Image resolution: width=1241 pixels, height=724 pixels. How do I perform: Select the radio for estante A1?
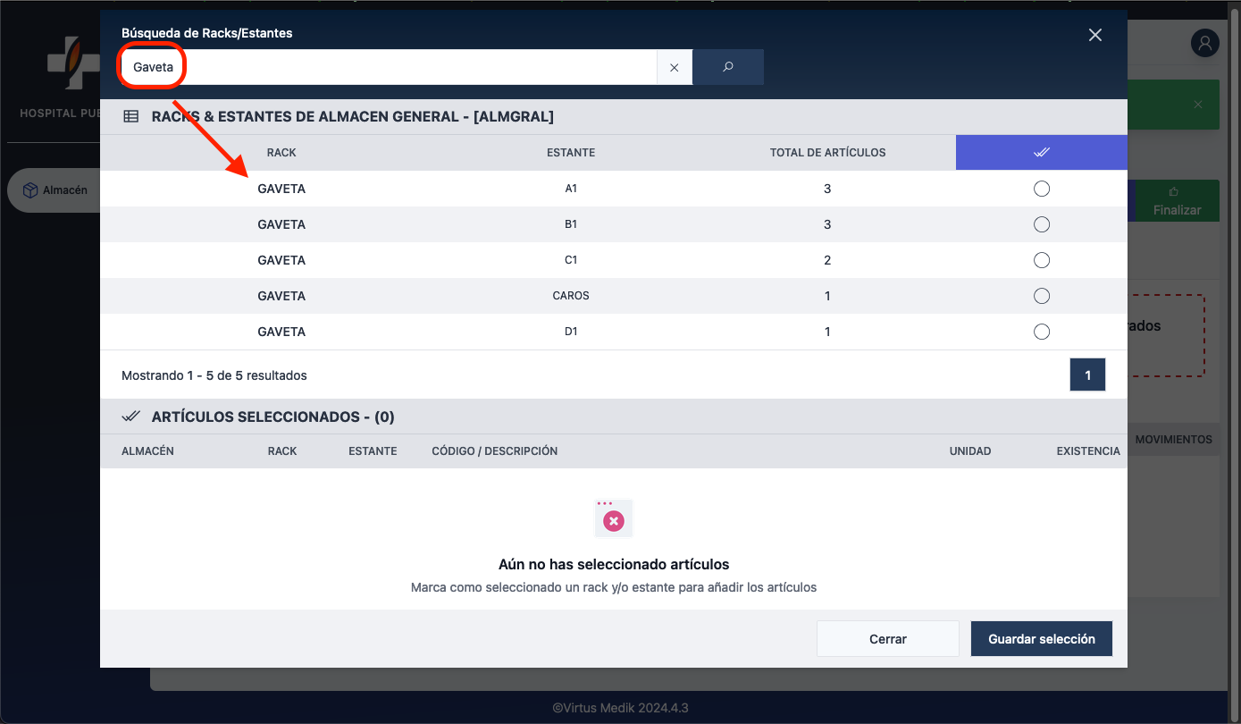click(1041, 189)
